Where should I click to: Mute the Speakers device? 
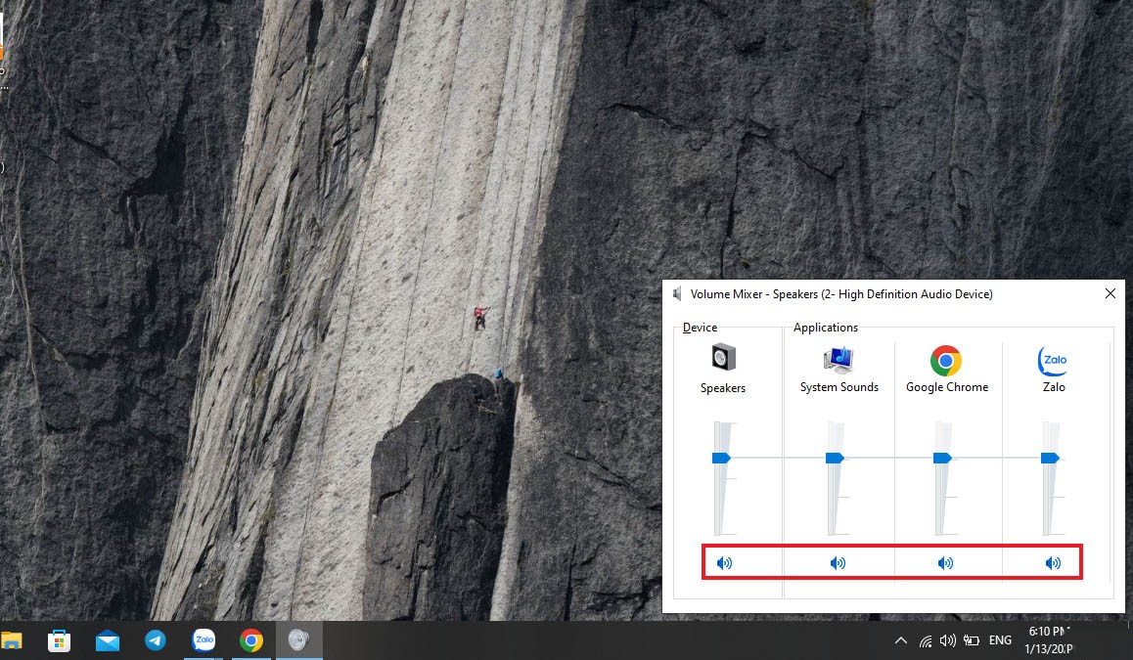[x=724, y=563]
